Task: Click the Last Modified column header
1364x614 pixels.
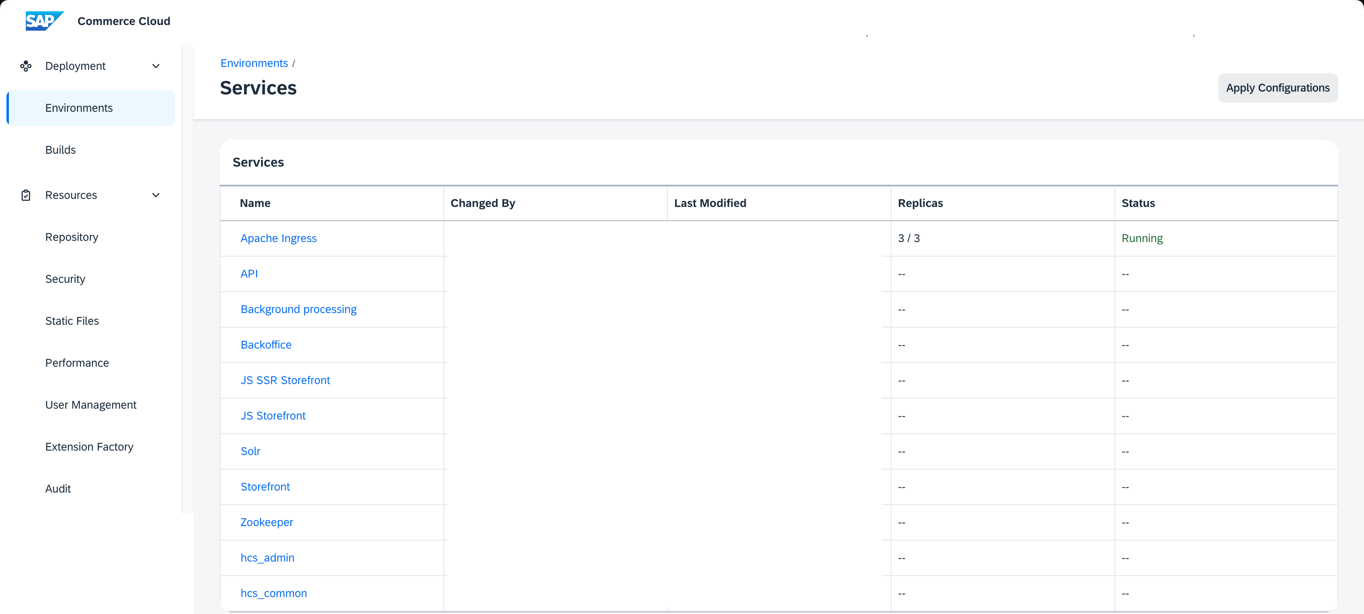Action: pos(710,203)
